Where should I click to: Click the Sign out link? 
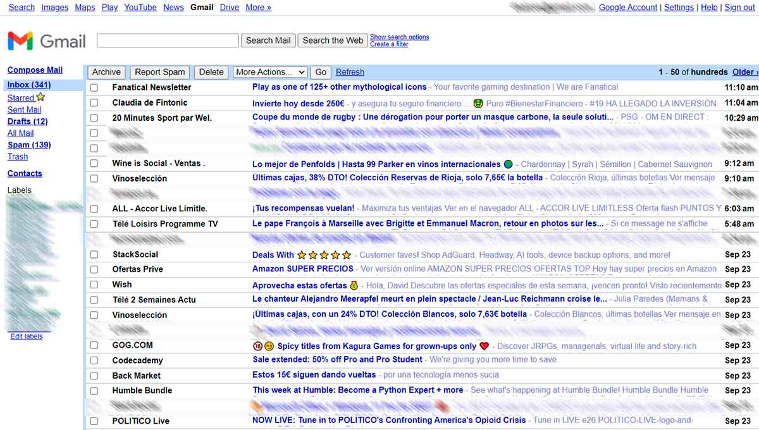click(x=739, y=8)
